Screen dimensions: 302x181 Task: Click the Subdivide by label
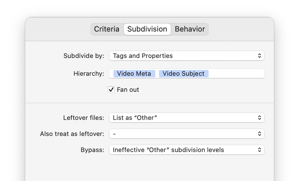click(x=84, y=56)
